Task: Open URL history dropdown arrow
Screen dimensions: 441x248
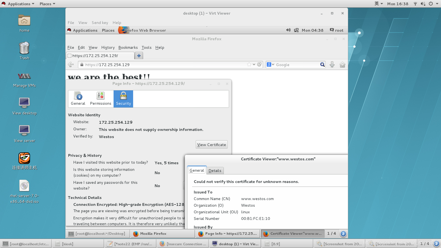Action: click(254, 64)
